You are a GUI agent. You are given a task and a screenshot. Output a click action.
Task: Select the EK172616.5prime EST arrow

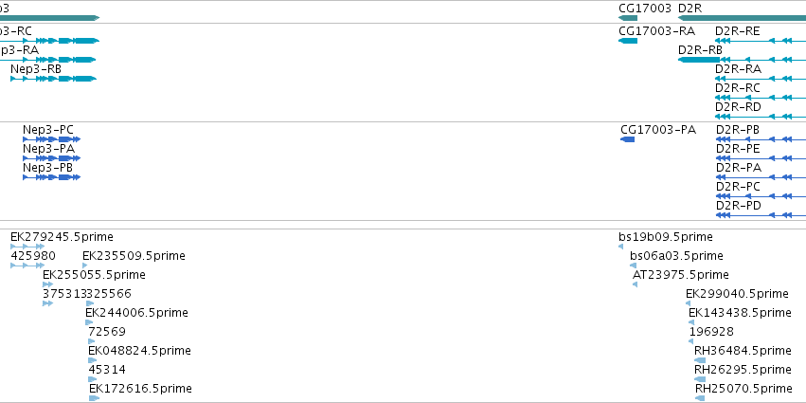pyautogui.click(x=94, y=398)
